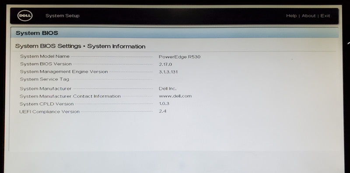Click the Dell logo icon

[25, 16]
